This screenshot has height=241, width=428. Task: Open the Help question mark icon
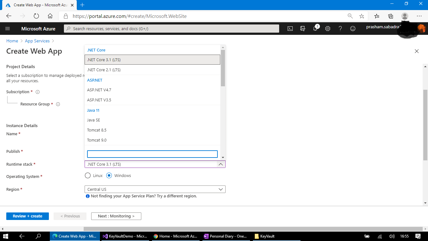340,29
